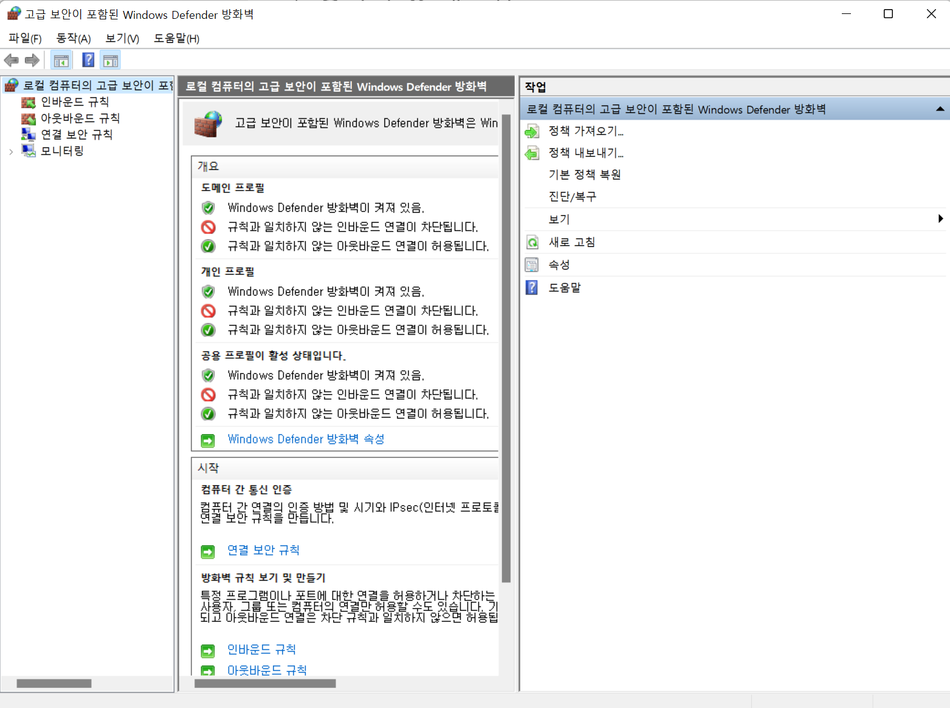Click 도움말 action text in actions pane
The height and width of the screenshot is (708, 950).
point(565,288)
